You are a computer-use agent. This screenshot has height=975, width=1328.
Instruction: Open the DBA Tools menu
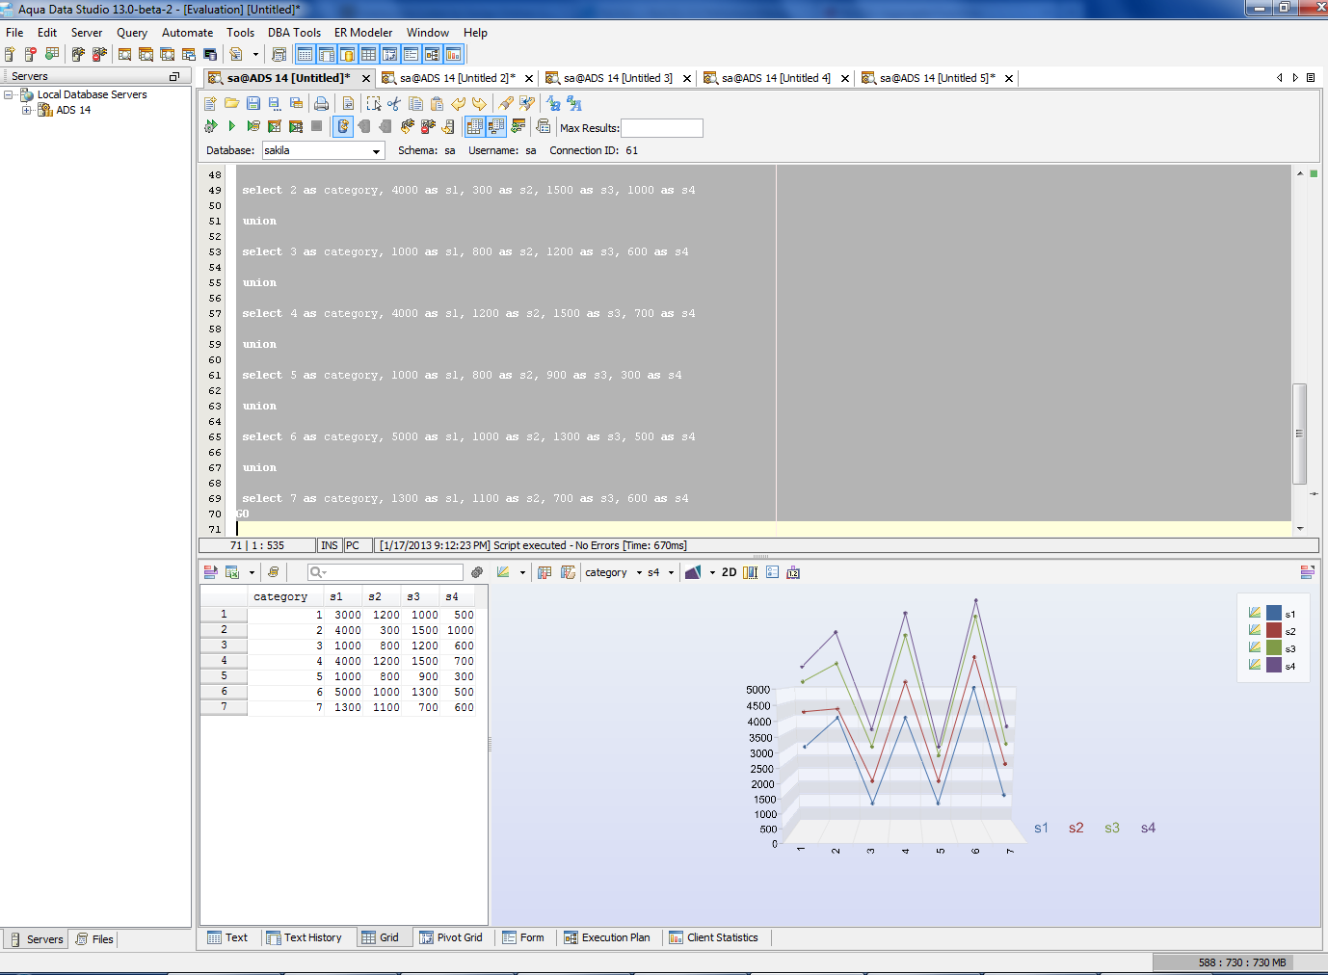[294, 32]
